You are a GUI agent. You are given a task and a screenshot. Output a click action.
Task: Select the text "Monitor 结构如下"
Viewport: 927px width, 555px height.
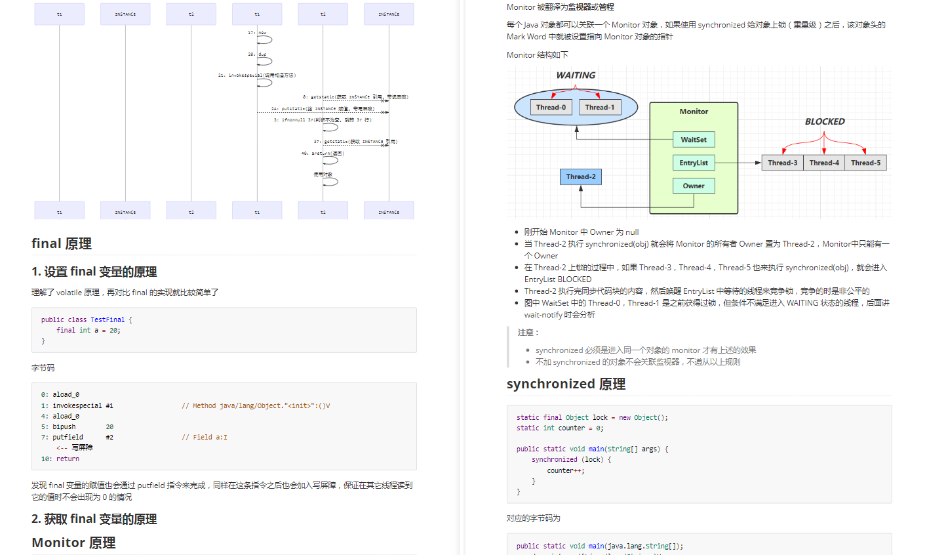[538, 55]
